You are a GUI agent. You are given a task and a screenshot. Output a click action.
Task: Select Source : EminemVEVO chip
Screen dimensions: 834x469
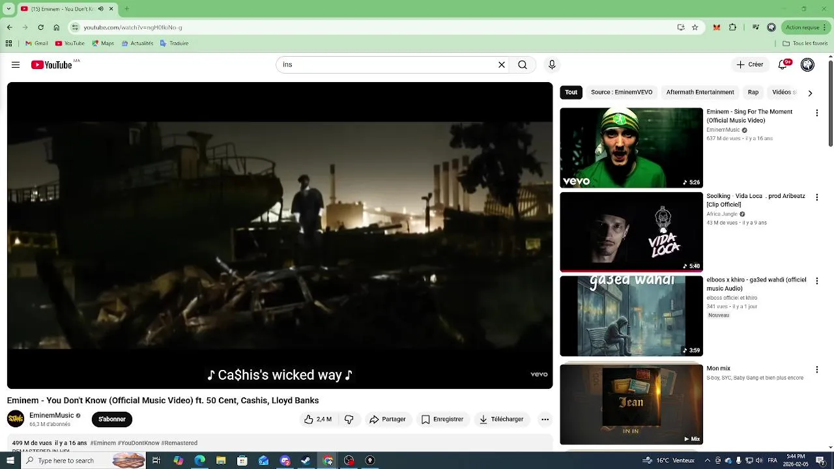(622, 92)
